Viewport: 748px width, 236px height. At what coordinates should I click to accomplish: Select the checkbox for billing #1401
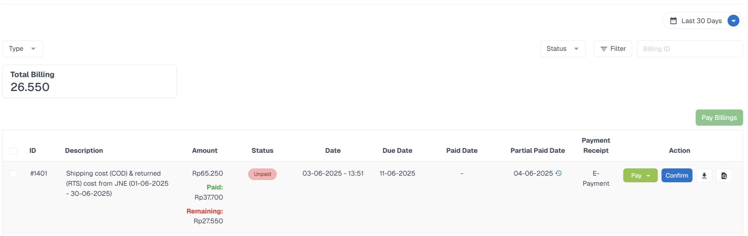pos(13,174)
